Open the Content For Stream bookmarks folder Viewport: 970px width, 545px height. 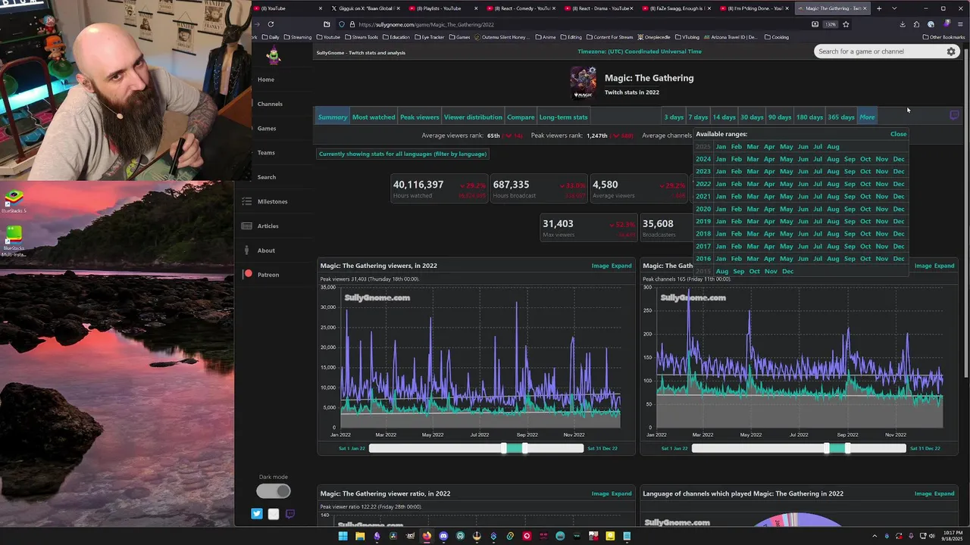click(609, 37)
